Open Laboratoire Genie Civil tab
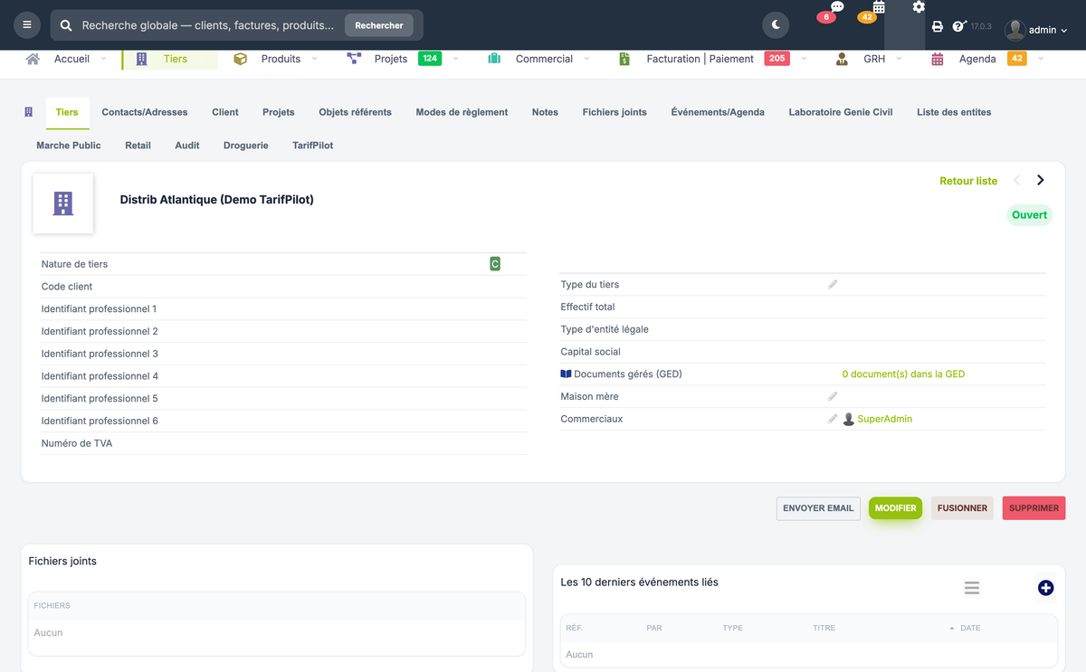The image size is (1086, 672). [x=841, y=112]
